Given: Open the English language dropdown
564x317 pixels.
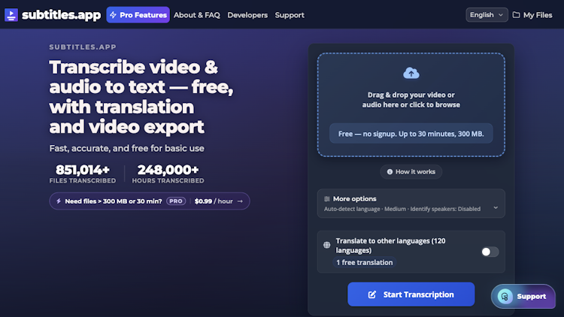Looking at the screenshot, I should pos(487,15).
